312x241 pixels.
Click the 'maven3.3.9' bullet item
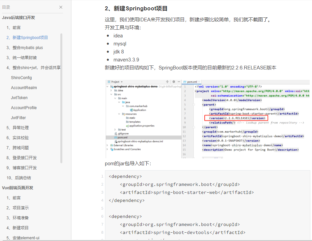coord(126,60)
